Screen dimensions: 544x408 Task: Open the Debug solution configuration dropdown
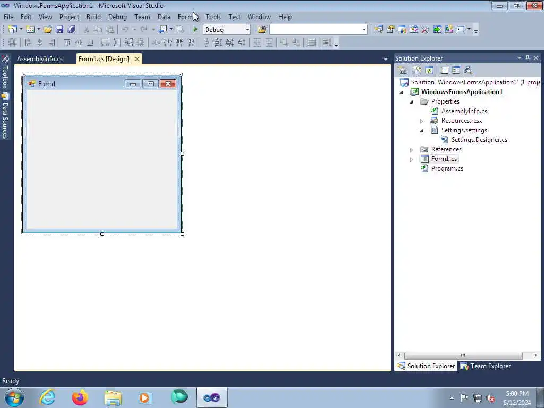point(248,30)
